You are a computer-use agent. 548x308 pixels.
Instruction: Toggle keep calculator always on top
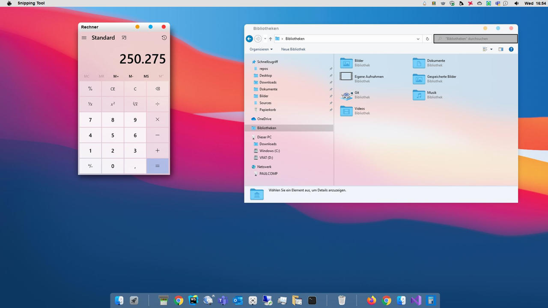(x=124, y=38)
